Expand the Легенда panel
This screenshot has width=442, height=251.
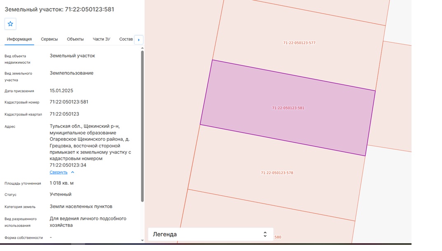pos(210,235)
